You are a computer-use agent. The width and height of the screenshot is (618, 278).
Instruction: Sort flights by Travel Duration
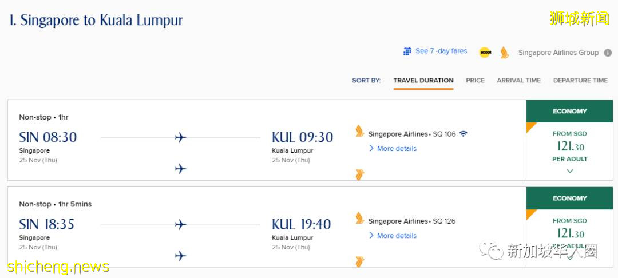pos(423,81)
